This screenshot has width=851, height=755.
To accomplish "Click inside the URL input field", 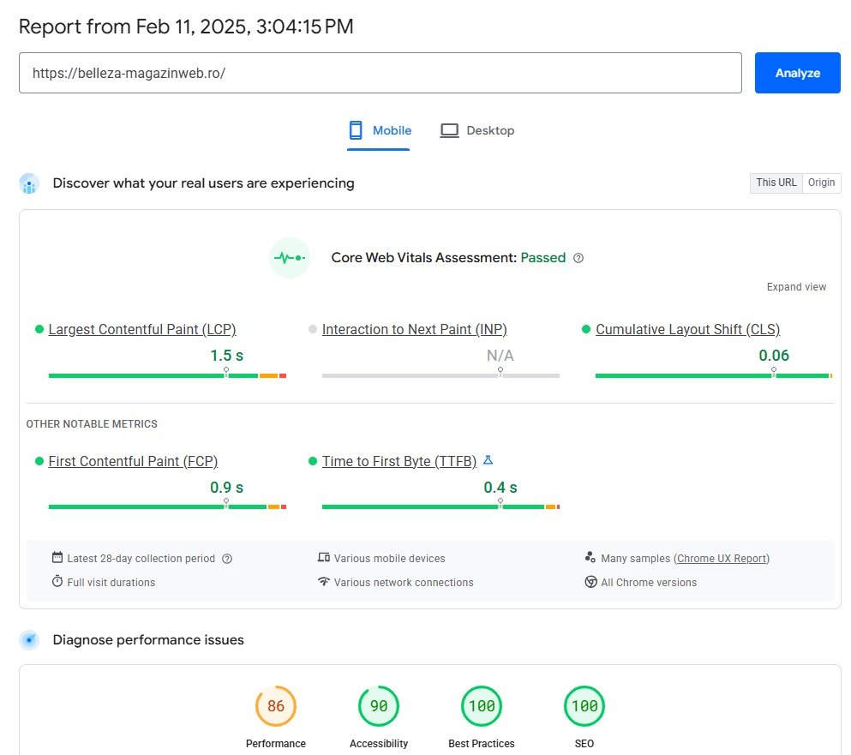I will tap(381, 73).
